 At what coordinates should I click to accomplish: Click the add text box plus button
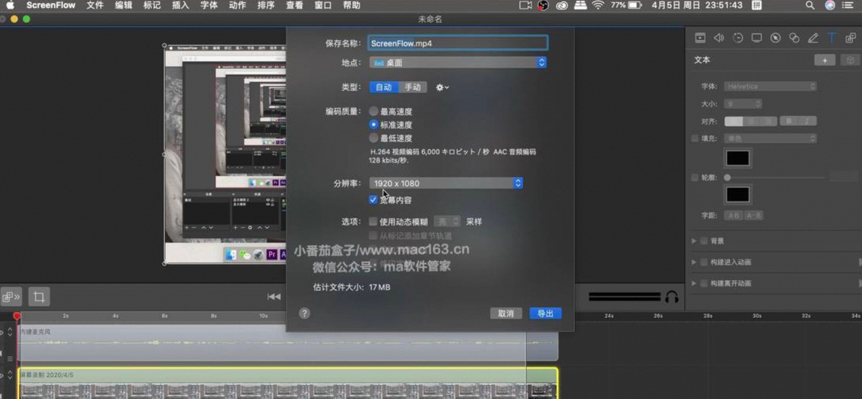tap(825, 60)
